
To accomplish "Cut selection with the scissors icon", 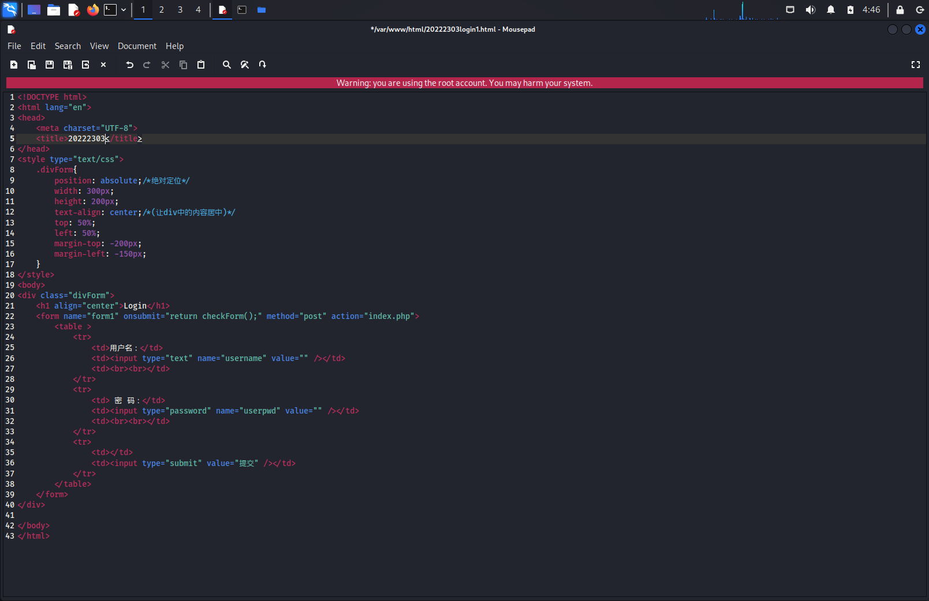I will (x=165, y=65).
